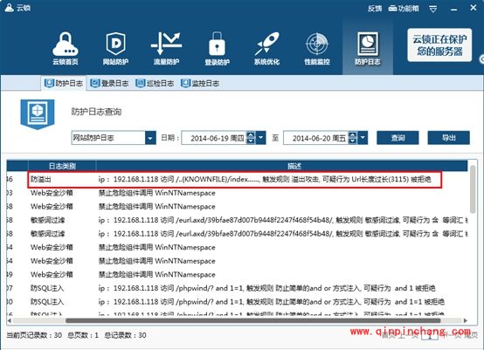Screen dimensions: 484x350
Task: Click the horizontal scrollbar right arrow
Action: 465,320
